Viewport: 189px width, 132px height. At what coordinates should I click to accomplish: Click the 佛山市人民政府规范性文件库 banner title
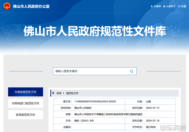coord(94,32)
